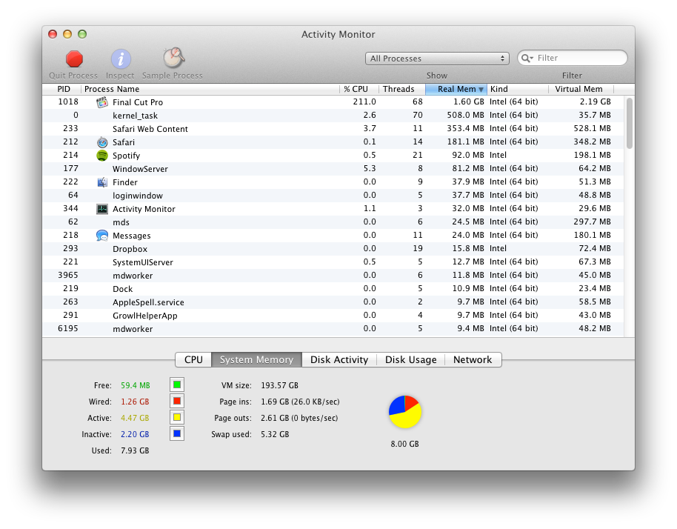Click the 5.32 GB Swap used value
Viewport: 677px width, 529px height.
275,434
